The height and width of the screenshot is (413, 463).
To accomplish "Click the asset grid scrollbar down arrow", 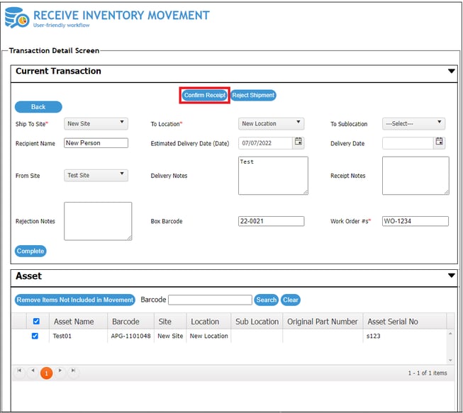I will tap(450, 360).
